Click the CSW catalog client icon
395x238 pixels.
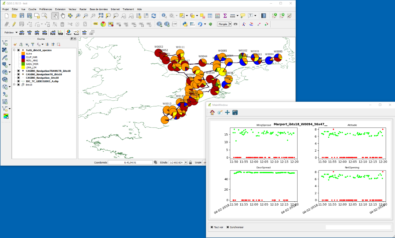click(x=175, y=24)
